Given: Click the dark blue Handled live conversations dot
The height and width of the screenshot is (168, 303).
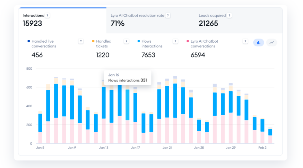Looking at the screenshot, I should click(29, 41).
